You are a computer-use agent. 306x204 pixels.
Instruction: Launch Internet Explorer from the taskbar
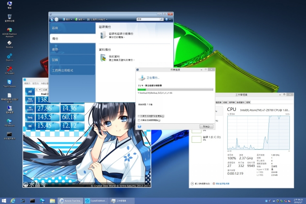click(13, 201)
